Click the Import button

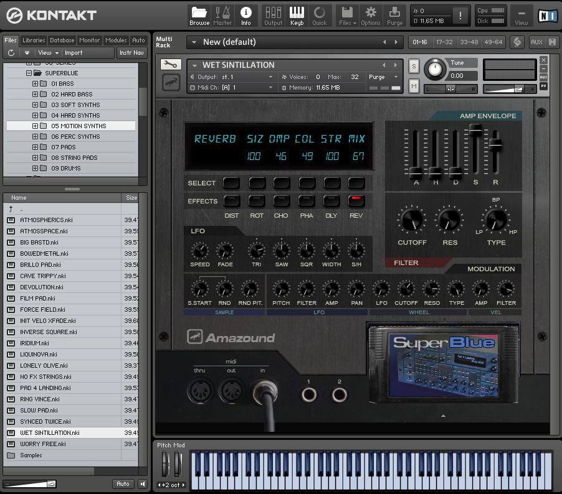point(74,53)
